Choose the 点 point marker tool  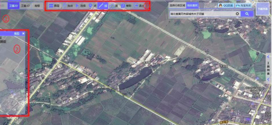(x=93, y=6)
